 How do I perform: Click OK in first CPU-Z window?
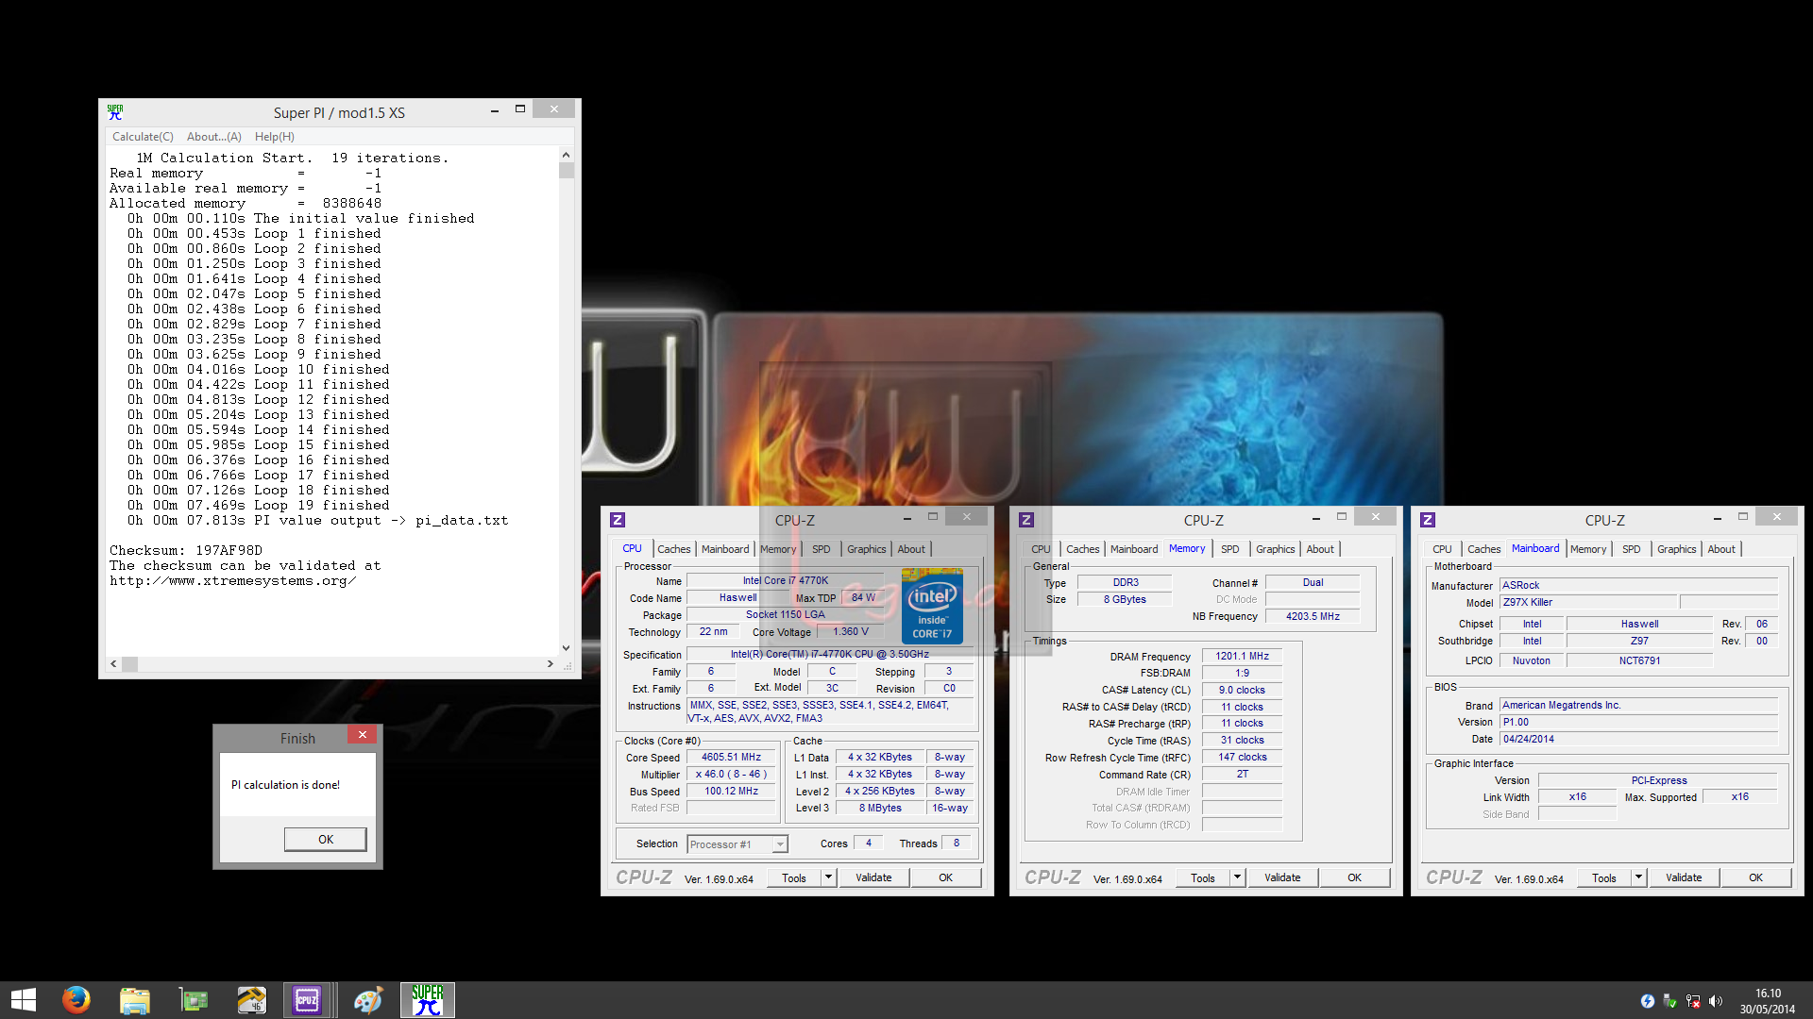pyautogui.click(x=946, y=877)
